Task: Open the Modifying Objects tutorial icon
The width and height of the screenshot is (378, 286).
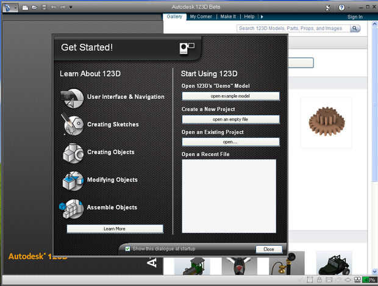Action: (x=73, y=181)
